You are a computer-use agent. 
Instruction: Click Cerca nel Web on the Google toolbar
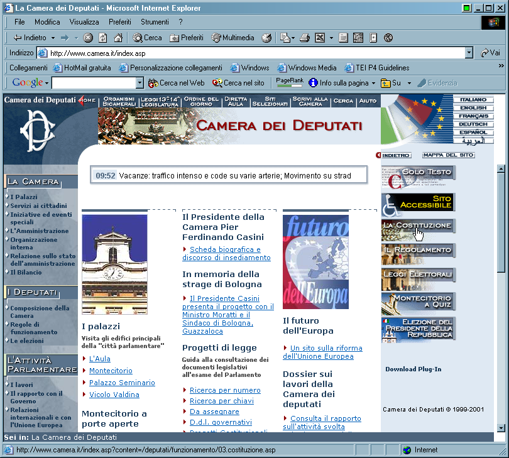pyautogui.click(x=177, y=83)
